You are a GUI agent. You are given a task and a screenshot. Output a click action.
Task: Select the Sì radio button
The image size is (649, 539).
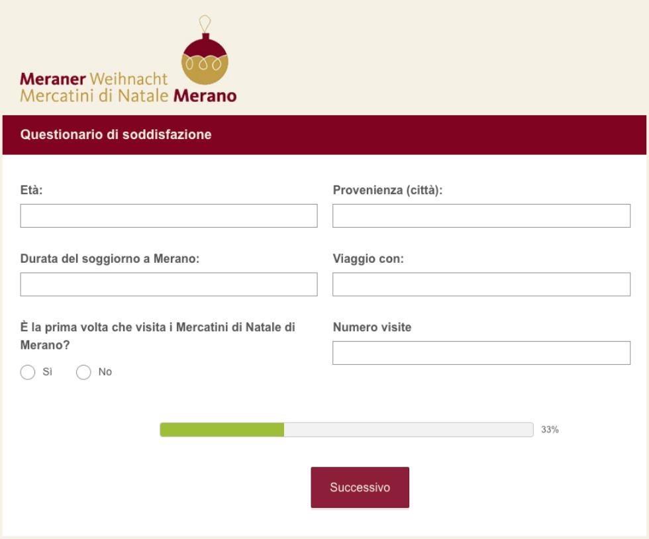[28, 371]
